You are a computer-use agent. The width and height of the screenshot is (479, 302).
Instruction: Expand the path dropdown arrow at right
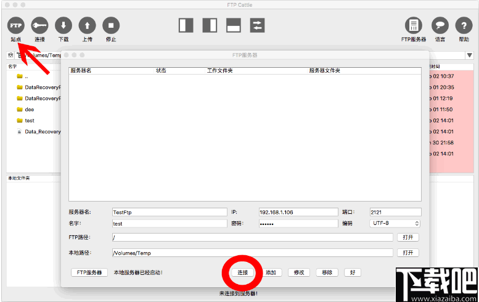point(470,55)
